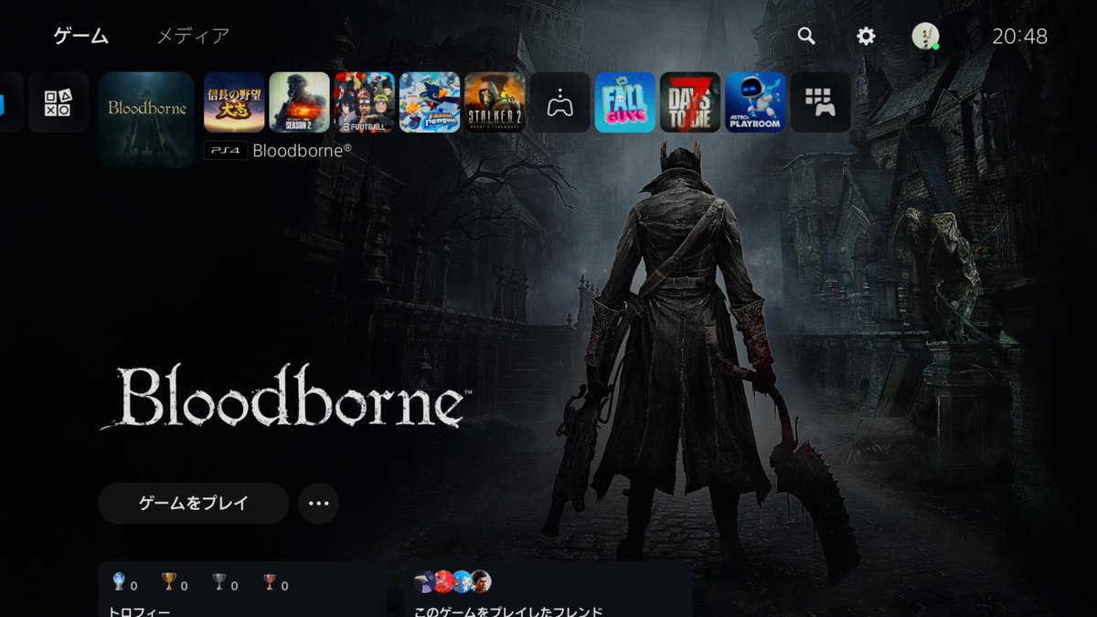The image size is (1097, 617).
Task: Open the search magnifier icon
Action: [x=806, y=36]
